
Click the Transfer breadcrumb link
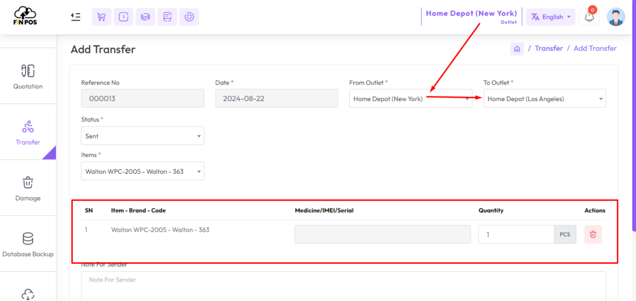point(549,48)
